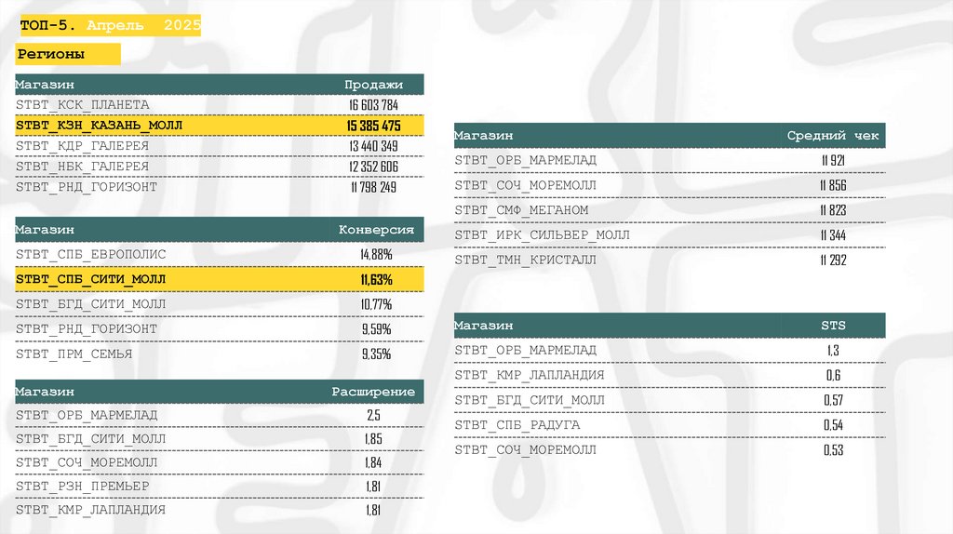Click the "Конверсия" column header
Screen dimensions: 953x534
click(376, 229)
